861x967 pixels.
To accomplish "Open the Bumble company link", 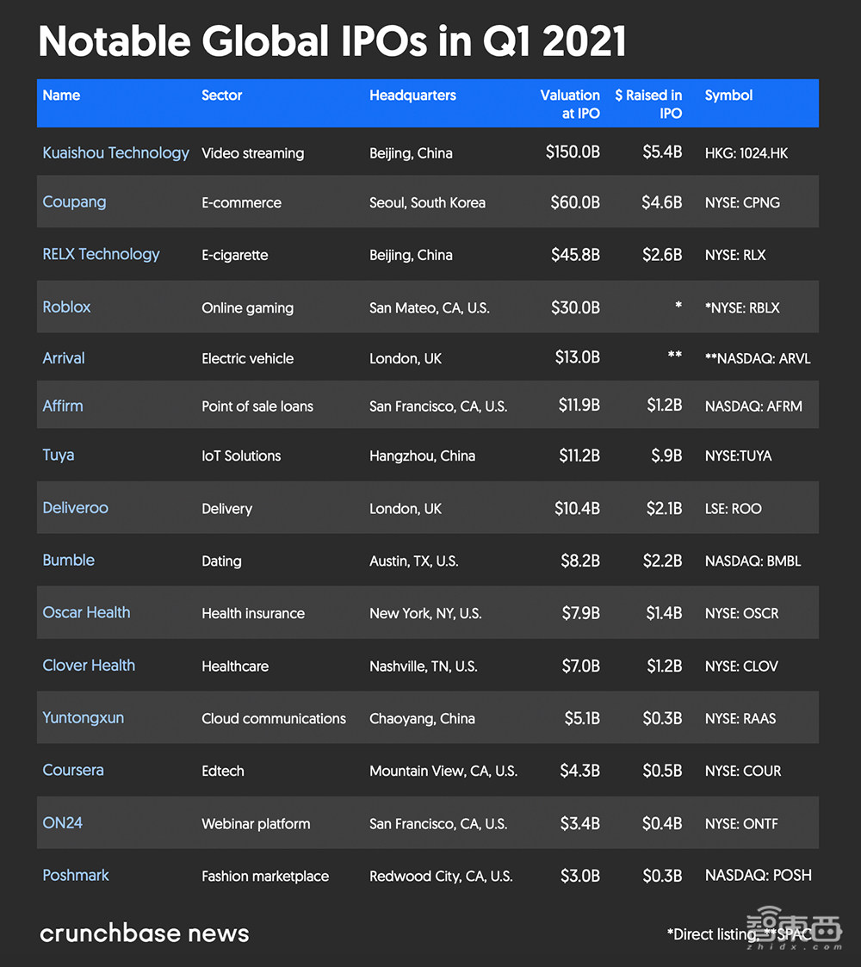I will point(68,561).
